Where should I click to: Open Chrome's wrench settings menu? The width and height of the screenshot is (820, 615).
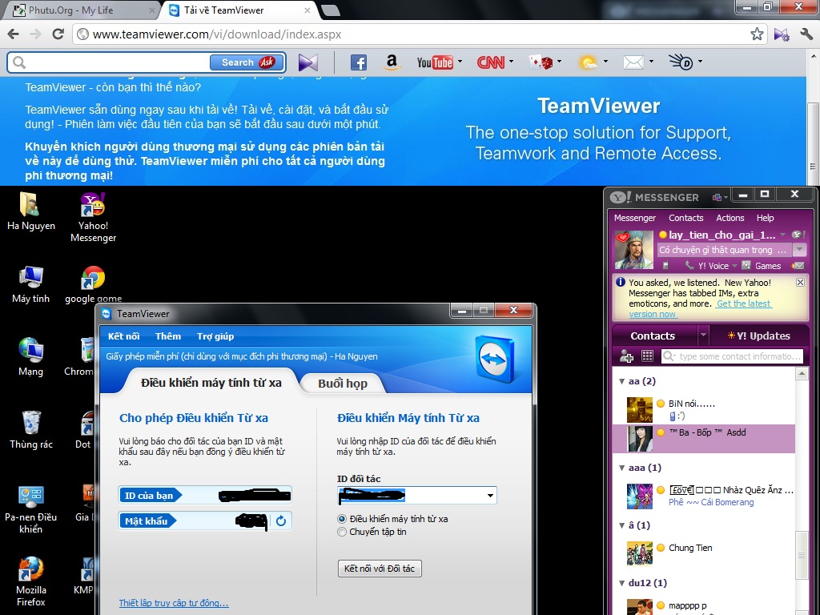[x=806, y=34]
